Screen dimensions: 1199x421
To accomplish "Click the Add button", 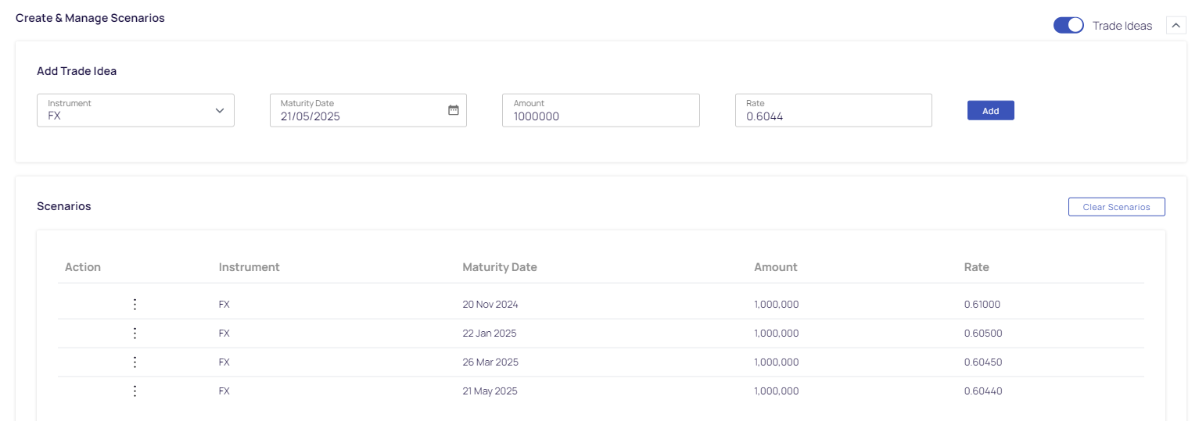I will [x=991, y=111].
